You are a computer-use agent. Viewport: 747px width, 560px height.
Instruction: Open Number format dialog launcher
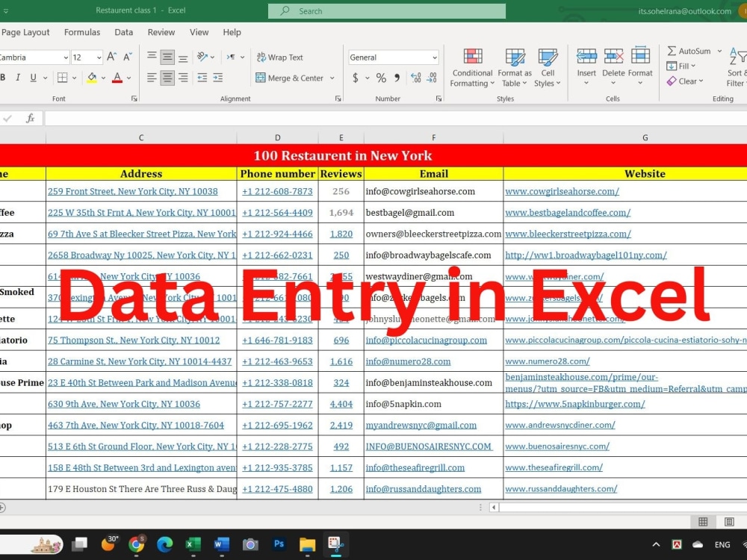click(438, 99)
